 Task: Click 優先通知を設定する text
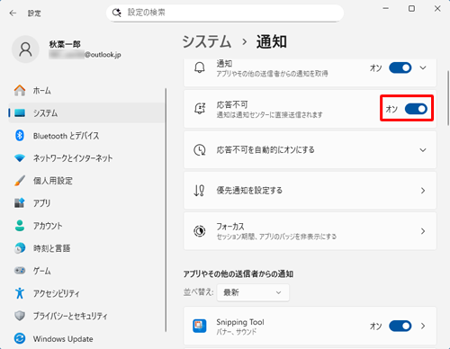tap(249, 191)
